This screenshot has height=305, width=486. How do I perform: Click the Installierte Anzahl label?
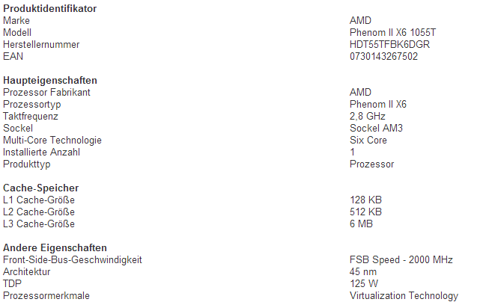[x=41, y=152]
